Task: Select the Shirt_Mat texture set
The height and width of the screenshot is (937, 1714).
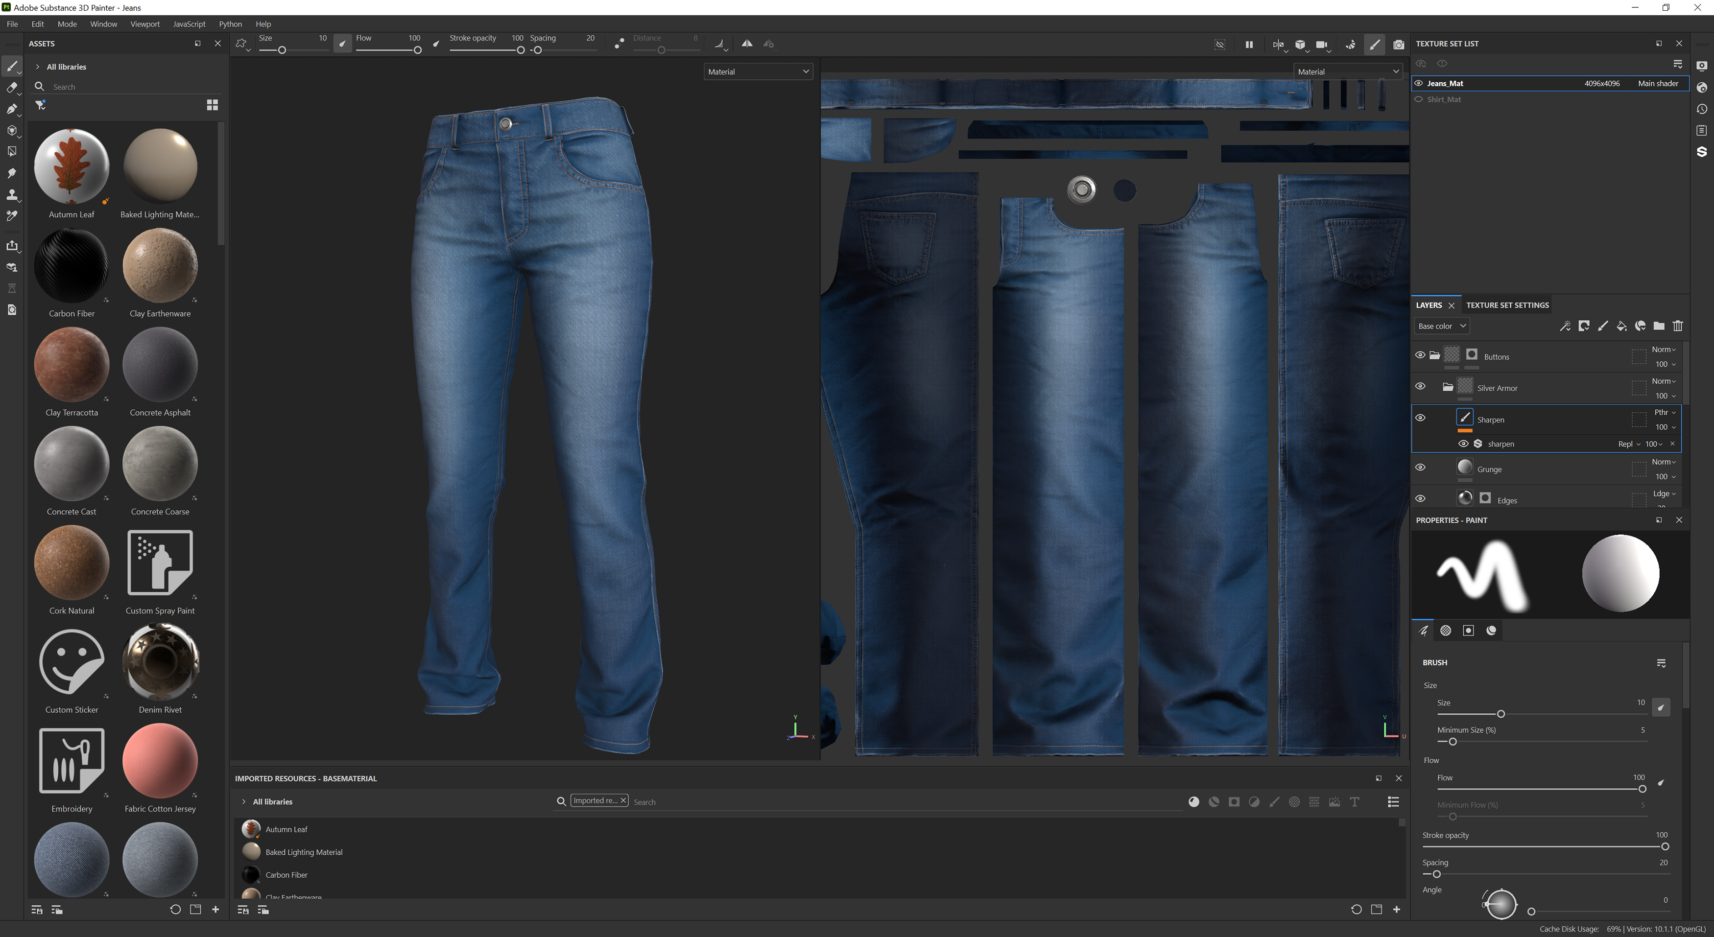Action: click(1444, 99)
